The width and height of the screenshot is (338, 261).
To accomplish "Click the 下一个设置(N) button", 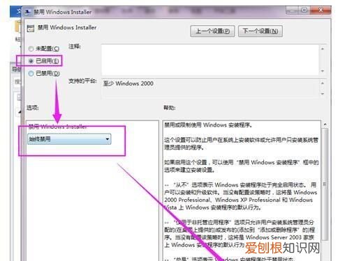I will pos(260,31).
